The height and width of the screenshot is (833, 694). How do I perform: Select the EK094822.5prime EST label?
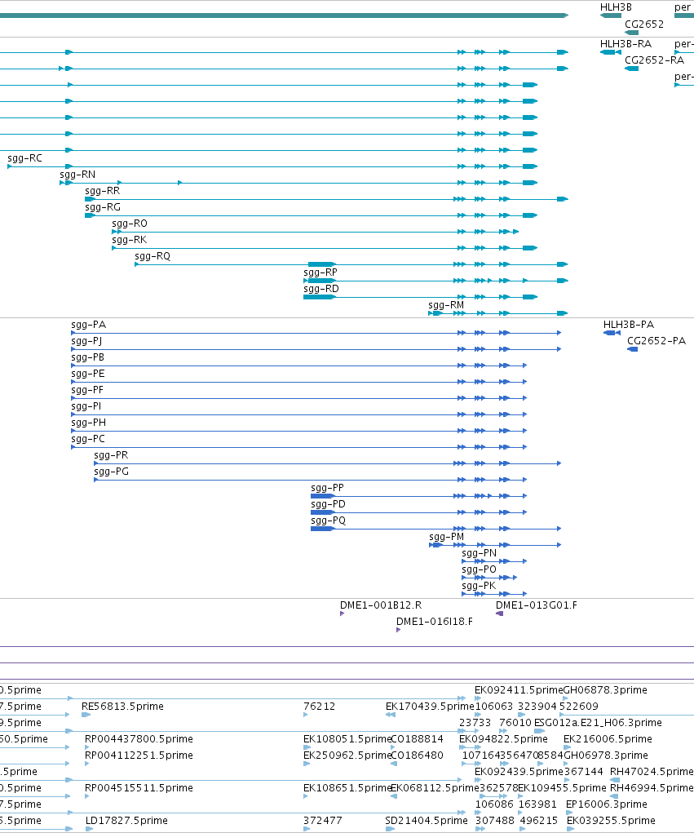(x=503, y=739)
